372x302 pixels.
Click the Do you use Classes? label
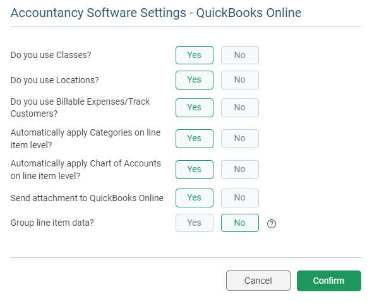[51, 55]
